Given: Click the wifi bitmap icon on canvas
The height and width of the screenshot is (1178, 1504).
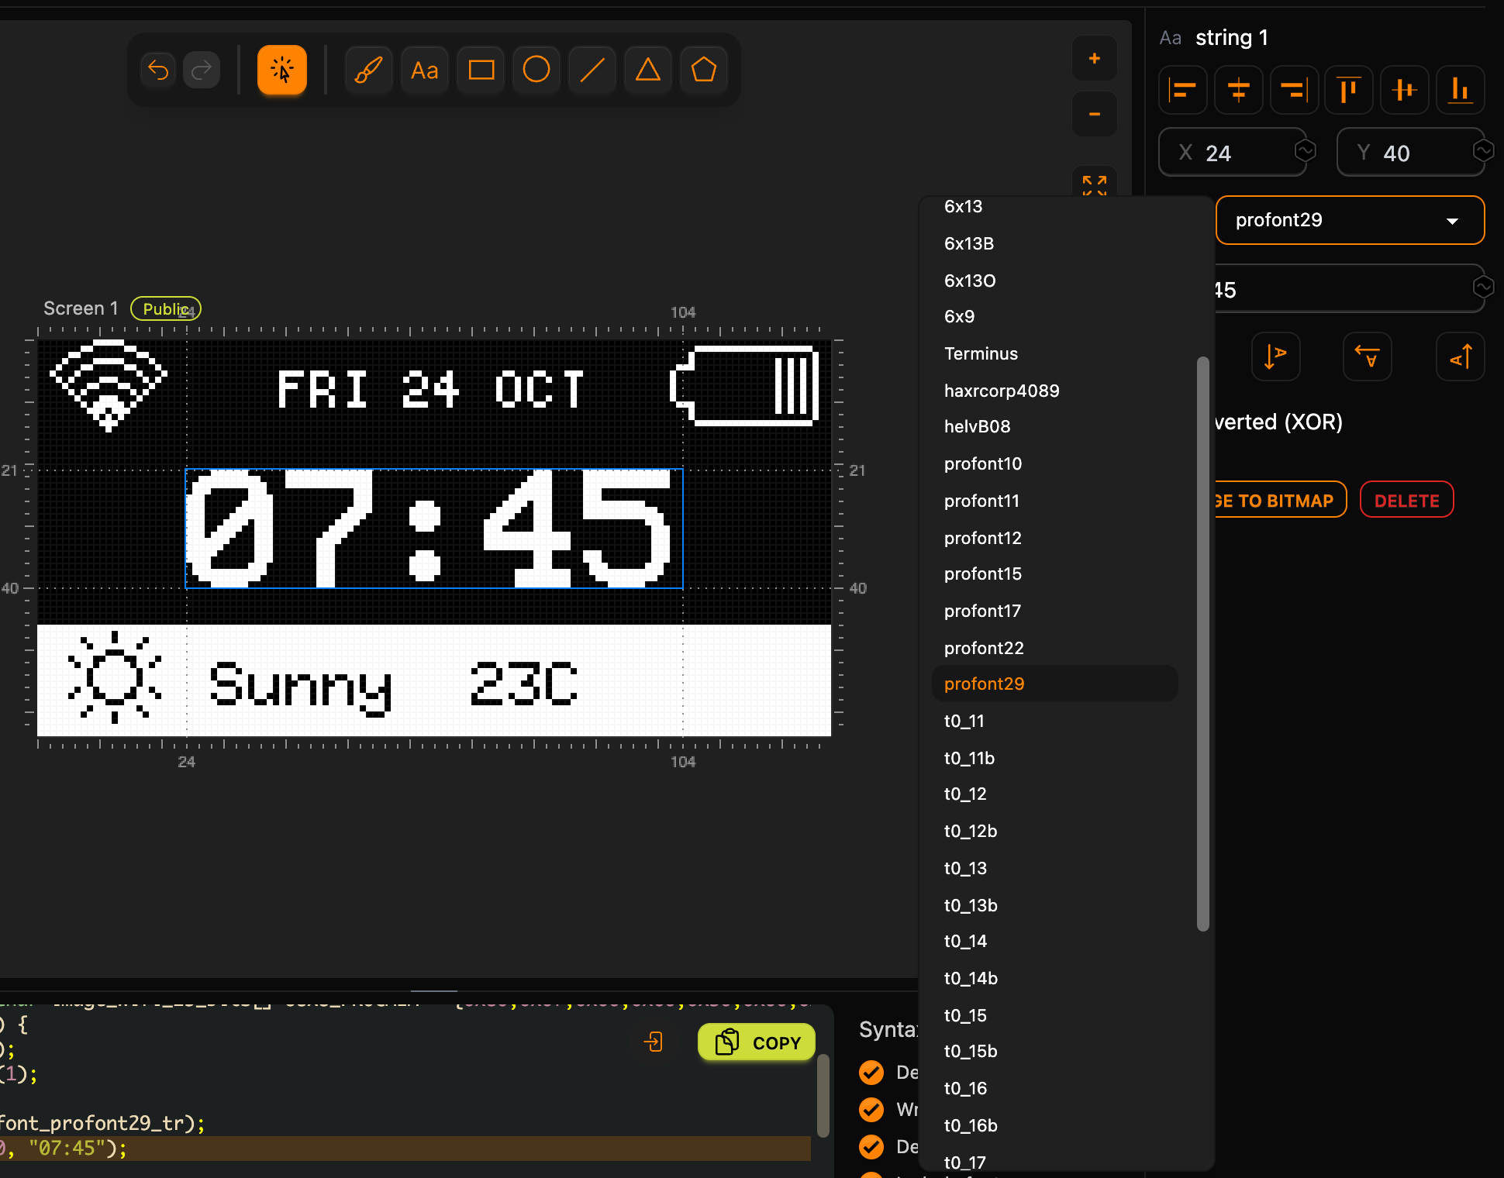Looking at the screenshot, I should [x=109, y=385].
